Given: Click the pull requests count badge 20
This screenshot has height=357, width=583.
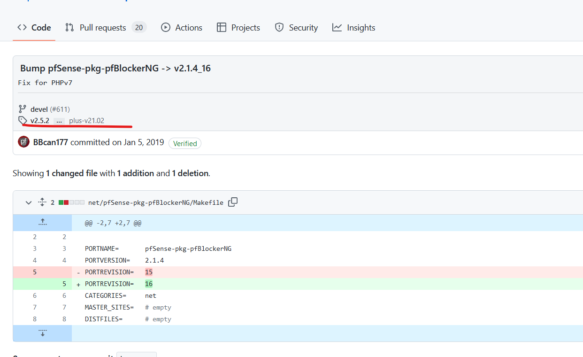Looking at the screenshot, I should [139, 27].
